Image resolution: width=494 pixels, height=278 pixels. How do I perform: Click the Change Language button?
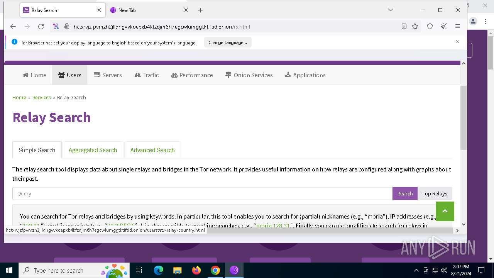(x=228, y=42)
